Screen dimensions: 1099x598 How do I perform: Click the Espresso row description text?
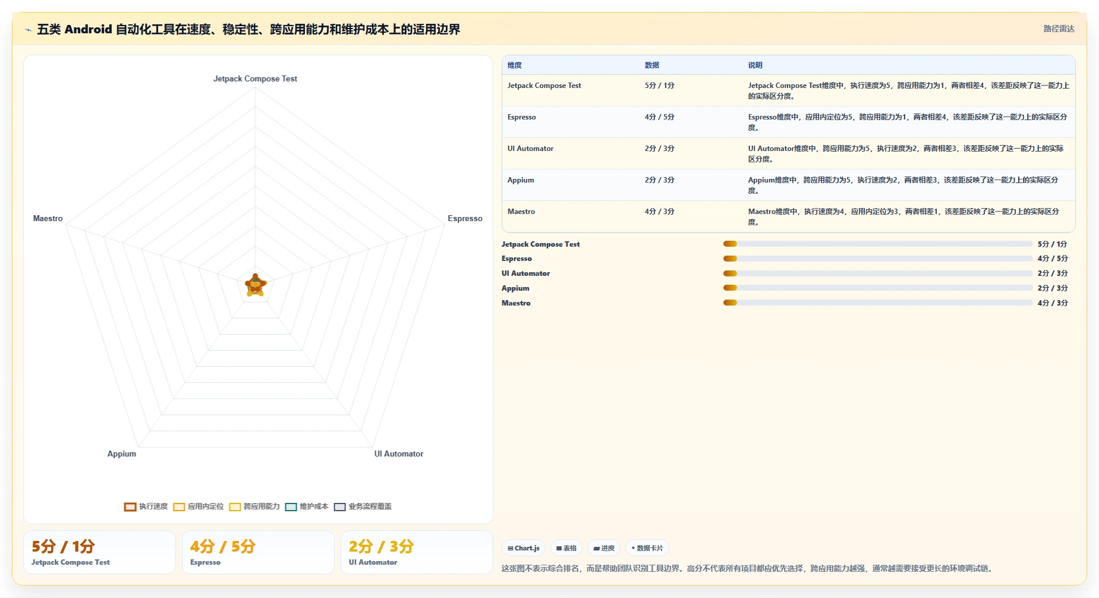pyautogui.click(x=908, y=122)
